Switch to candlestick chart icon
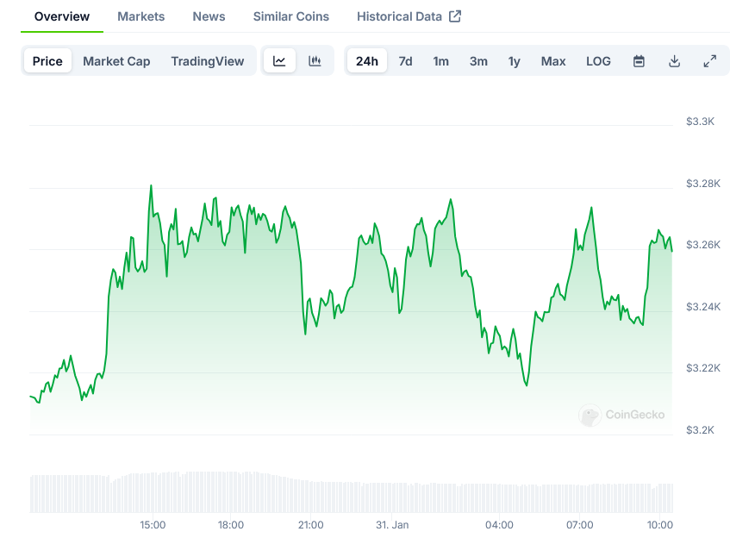 pyautogui.click(x=315, y=61)
